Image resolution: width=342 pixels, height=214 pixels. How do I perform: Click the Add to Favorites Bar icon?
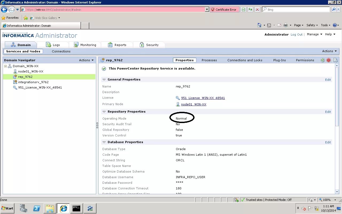(26, 18)
